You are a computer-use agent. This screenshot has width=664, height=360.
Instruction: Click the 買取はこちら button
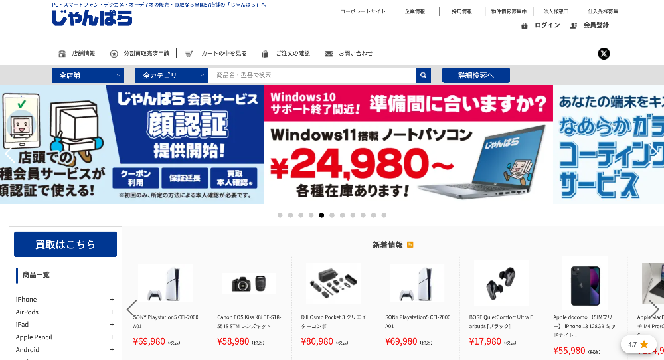tap(65, 244)
